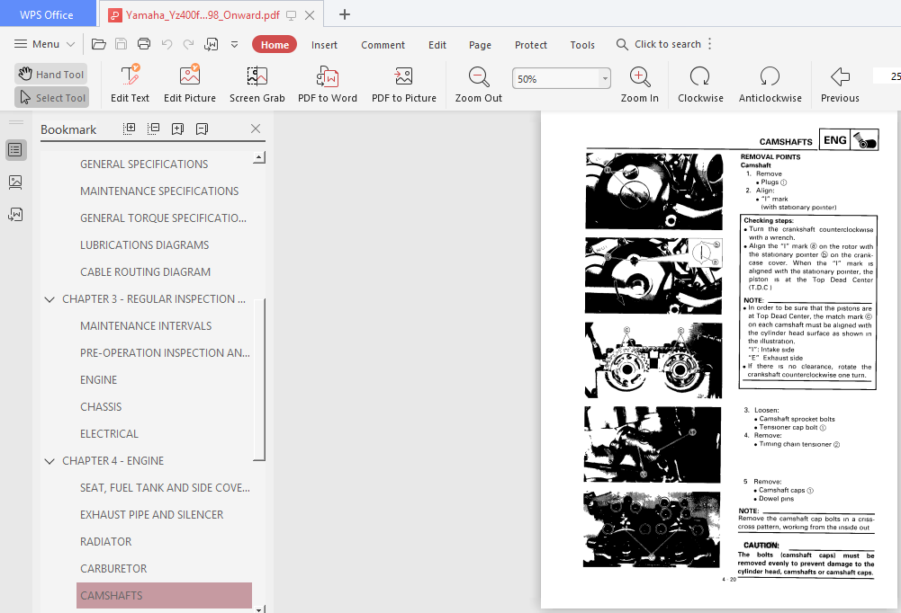901x613 pixels.
Task: Select the CARBURETOR bookmark
Action: (113, 569)
